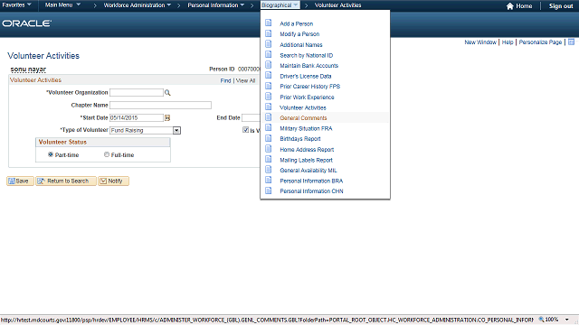Click the zoom magnifier icon in status bar
The height and width of the screenshot is (325, 579).
[x=541, y=319]
